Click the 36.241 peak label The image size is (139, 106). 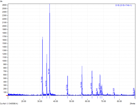(x=49, y=71)
